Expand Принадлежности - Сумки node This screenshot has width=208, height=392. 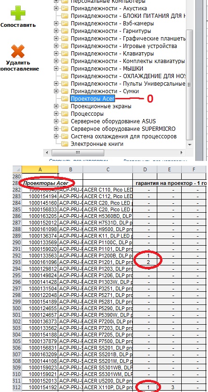[56, 91]
